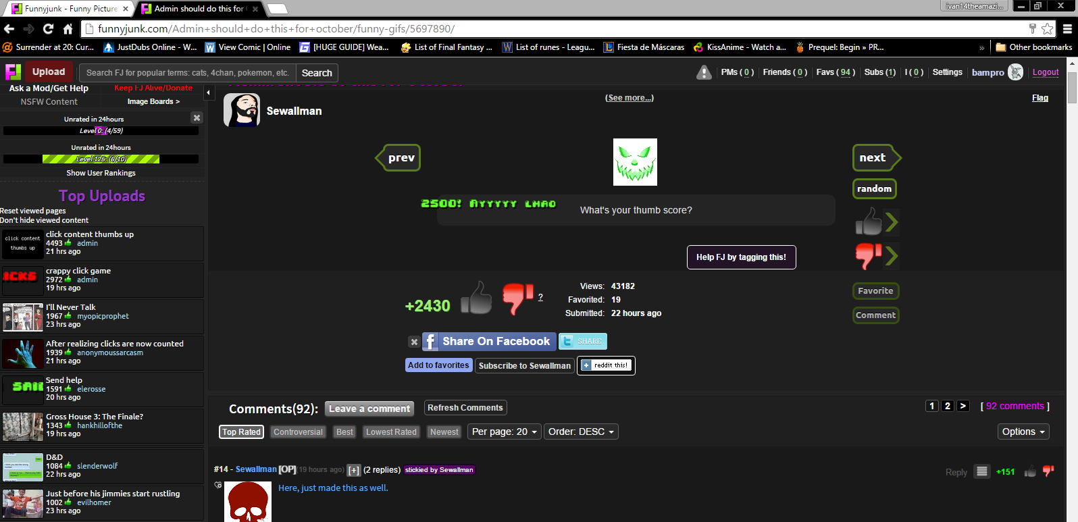Screen dimensions: 1078x522
Task: Click the main thumbs up icon beside +2430
Action: tap(476, 298)
